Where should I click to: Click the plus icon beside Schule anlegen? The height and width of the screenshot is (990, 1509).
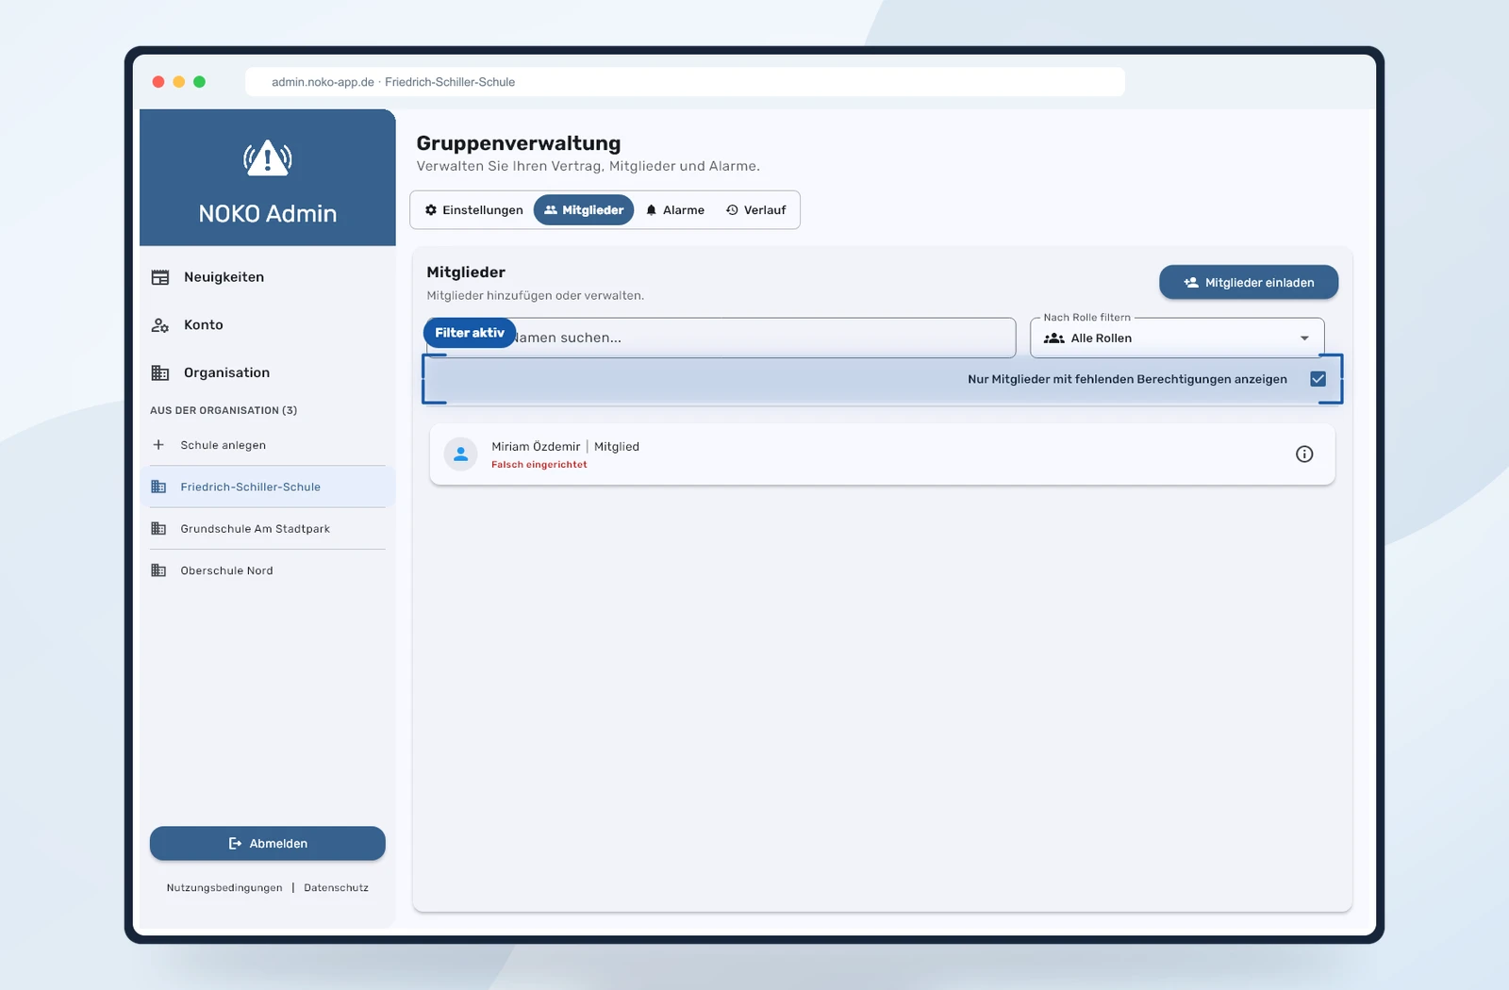coord(158,445)
